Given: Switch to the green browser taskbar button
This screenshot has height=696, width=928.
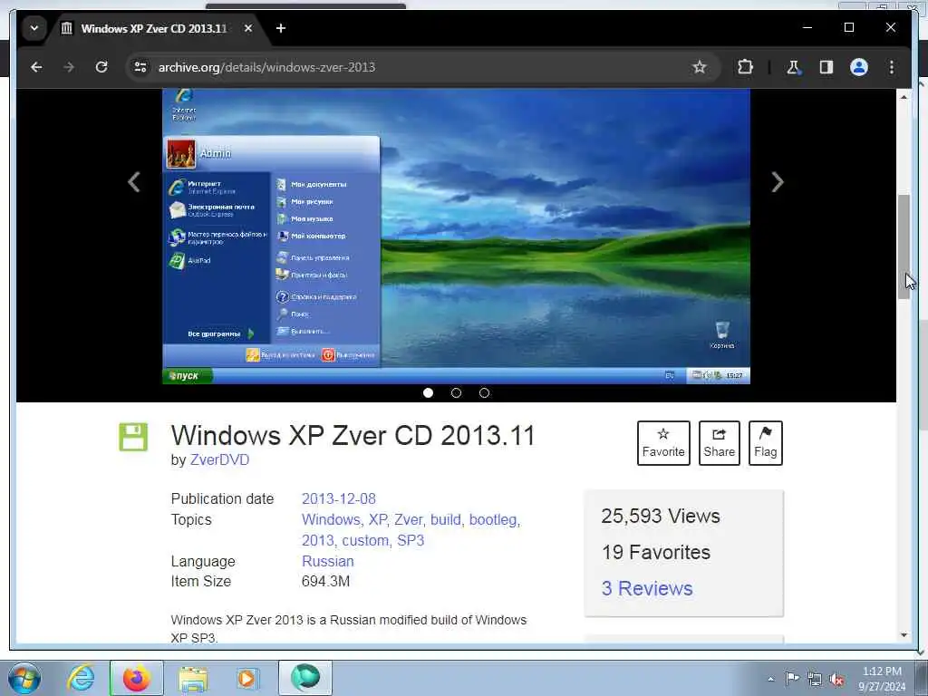Looking at the screenshot, I should click(x=304, y=678).
